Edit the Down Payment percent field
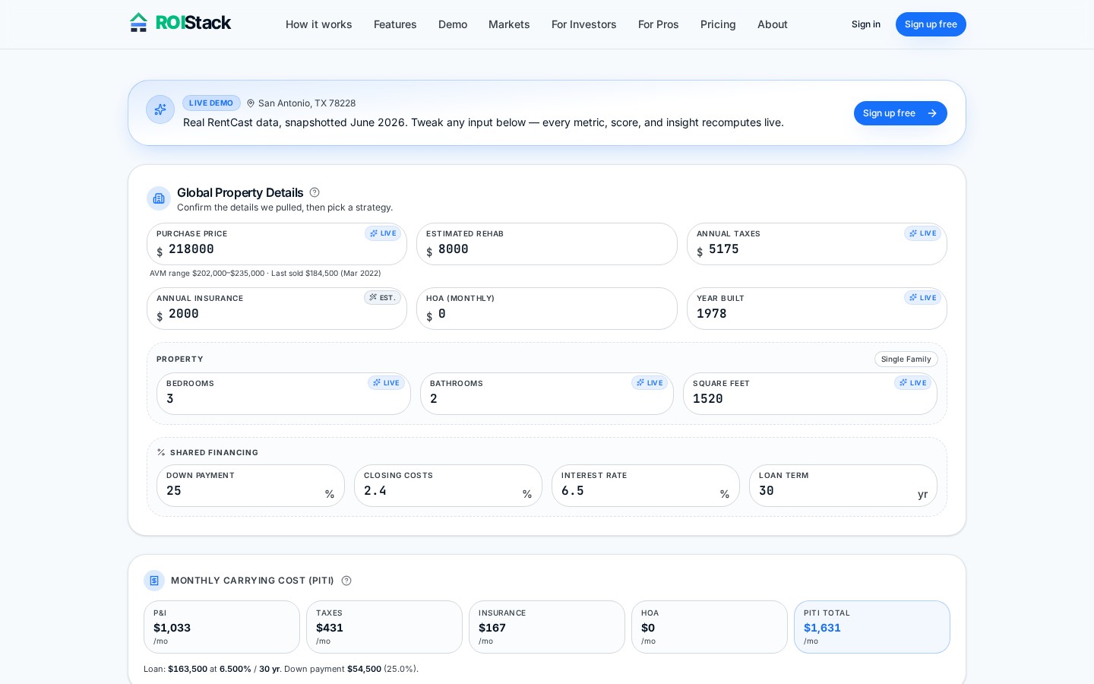Screen dimensions: 1094x684 tap(251, 486)
